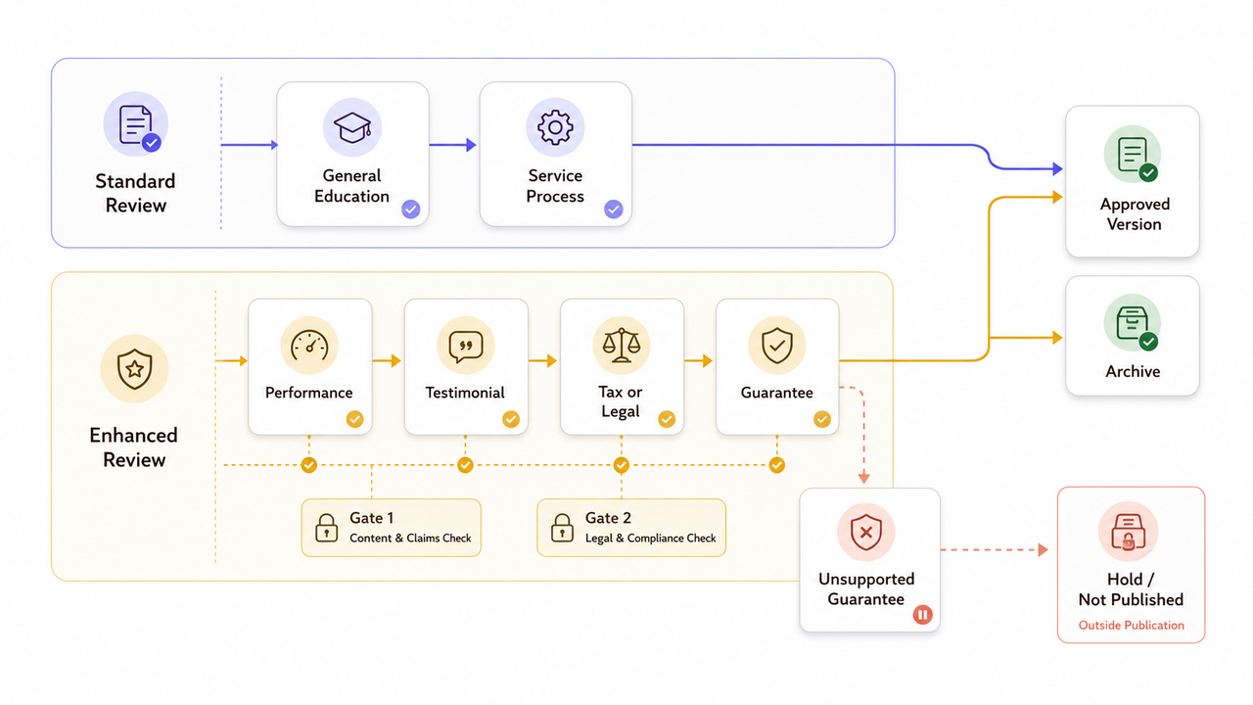Click the Gate 1 padlock icon
The height and width of the screenshot is (705, 1253).
pyautogui.click(x=326, y=528)
